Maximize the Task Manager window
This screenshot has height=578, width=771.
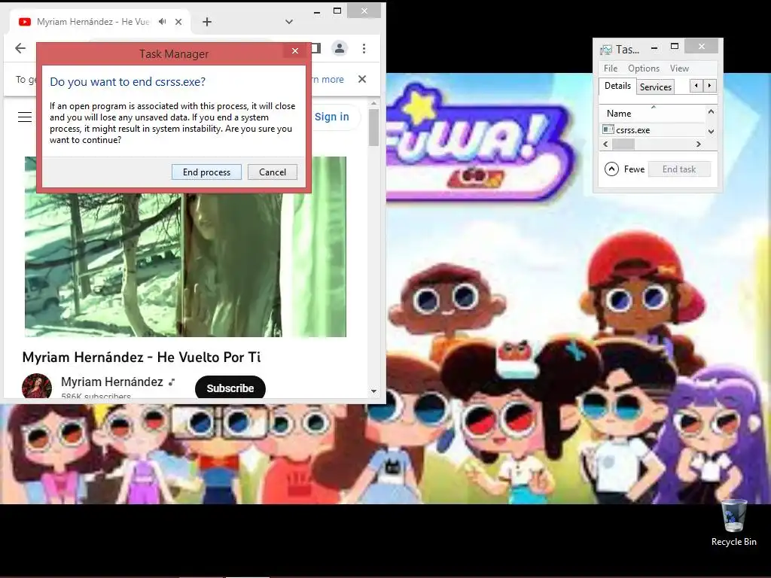pos(675,47)
